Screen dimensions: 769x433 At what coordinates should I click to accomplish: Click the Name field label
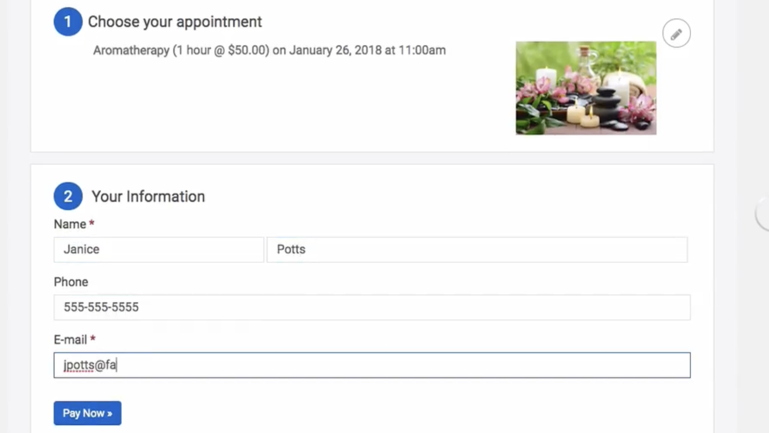pyautogui.click(x=70, y=224)
